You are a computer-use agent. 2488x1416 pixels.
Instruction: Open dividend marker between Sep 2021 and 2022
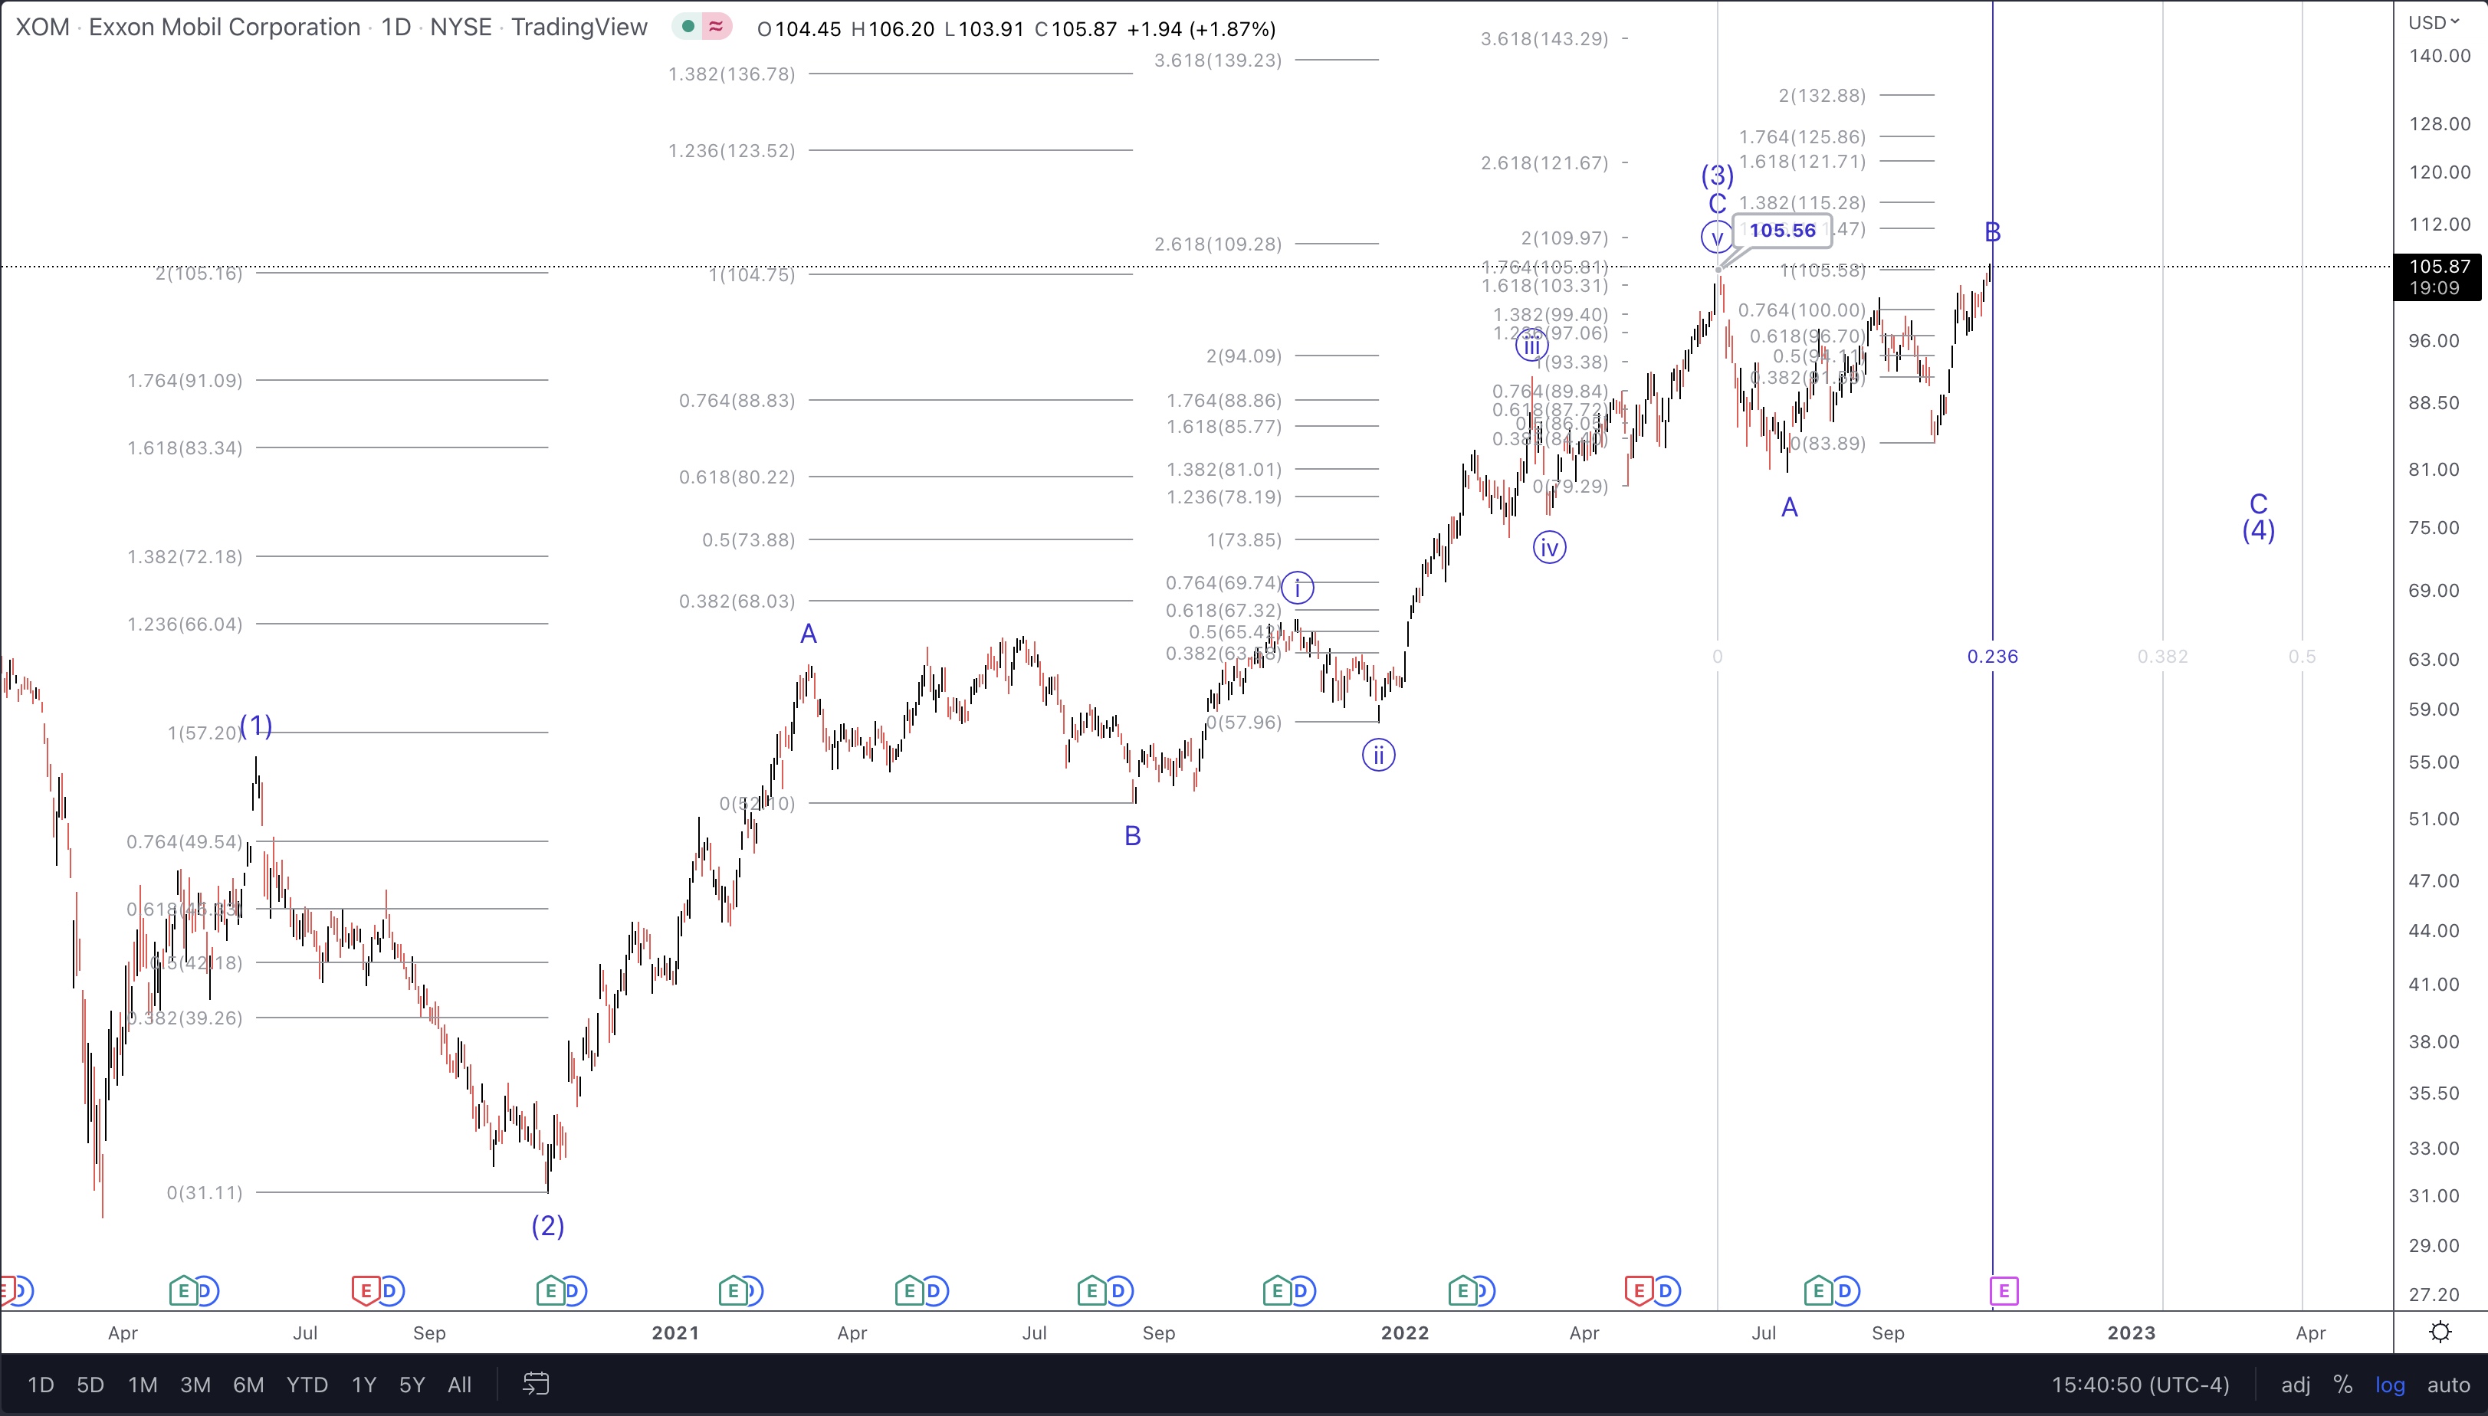[1301, 1290]
